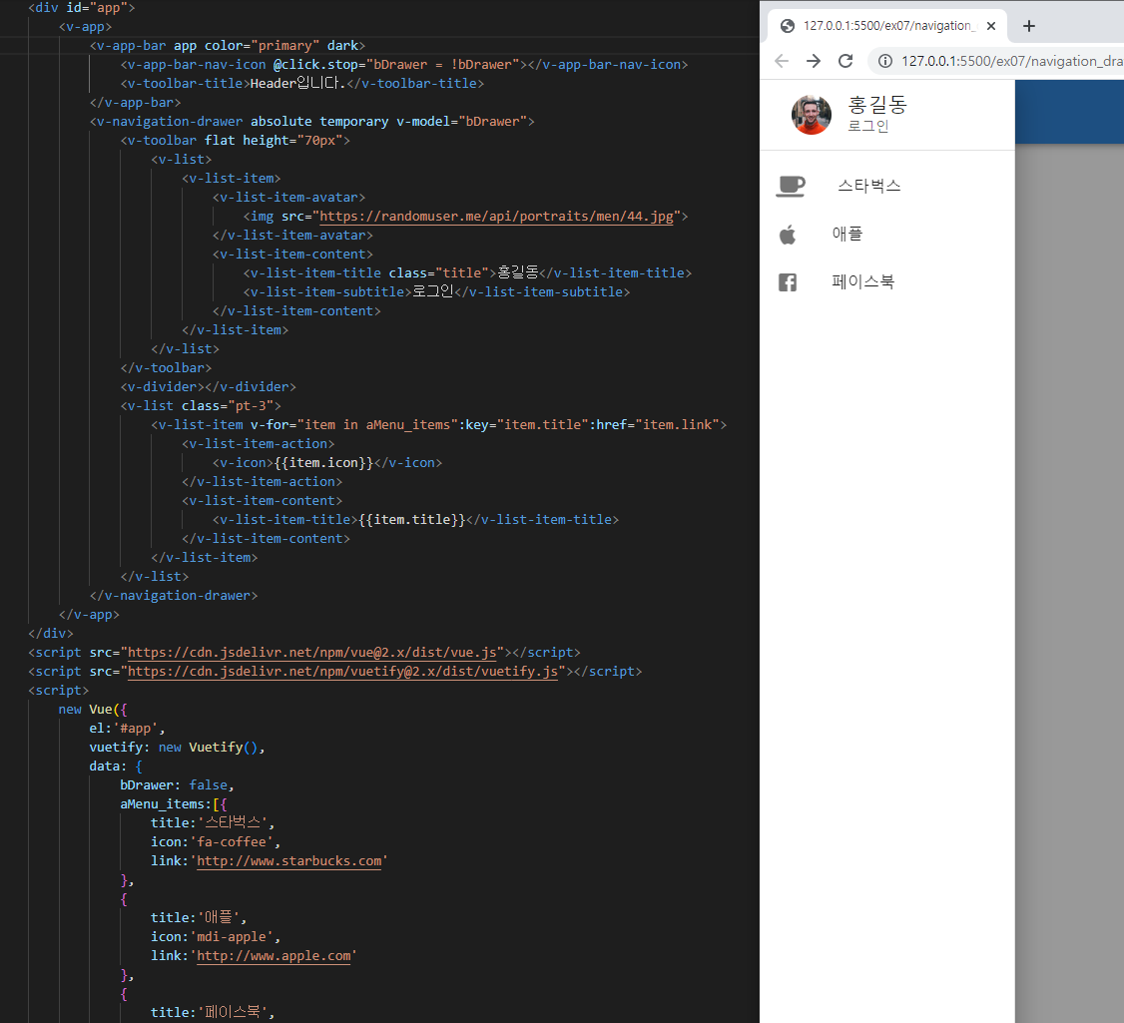Click the "title:'애플'," code line
The width and height of the screenshot is (1124, 1023).
point(200,918)
